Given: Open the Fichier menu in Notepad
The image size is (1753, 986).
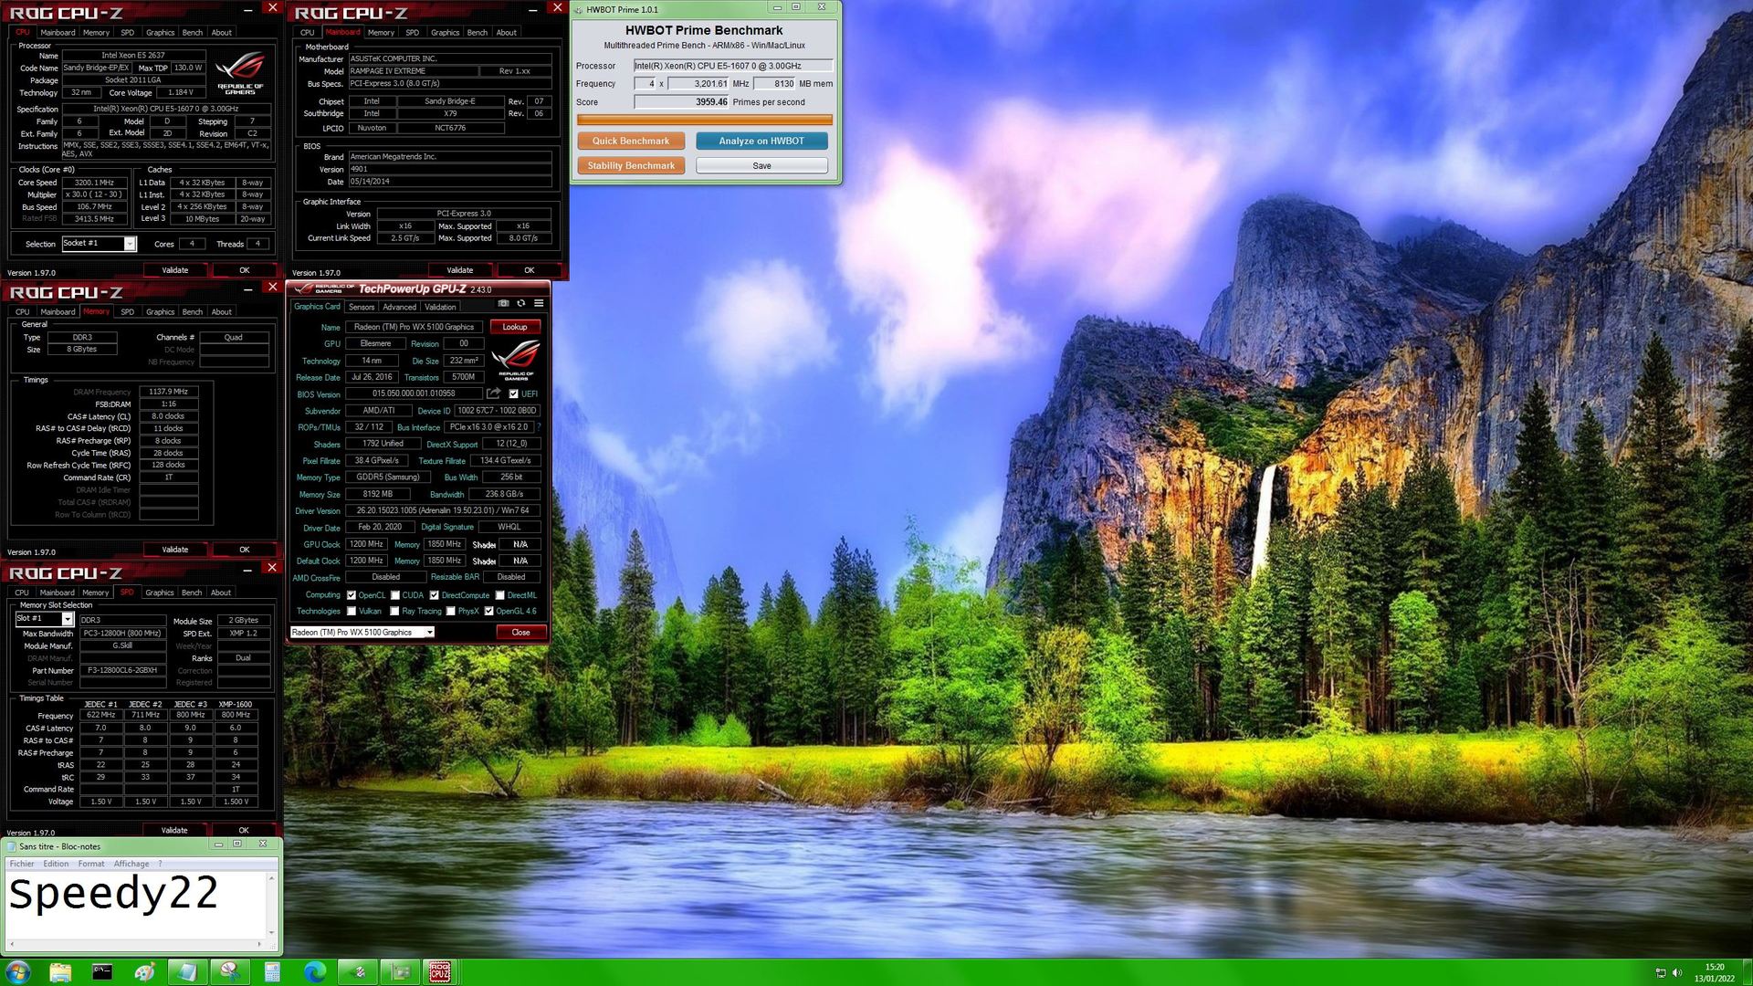Looking at the screenshot, I should [x=22, y=864].
